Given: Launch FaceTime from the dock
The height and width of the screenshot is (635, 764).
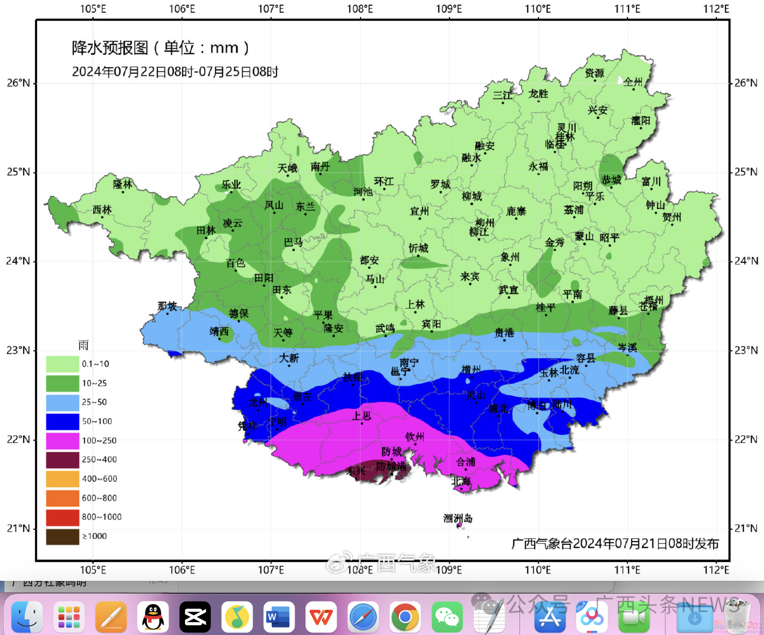Looking at the screenshot, I should tap(633, 617).
